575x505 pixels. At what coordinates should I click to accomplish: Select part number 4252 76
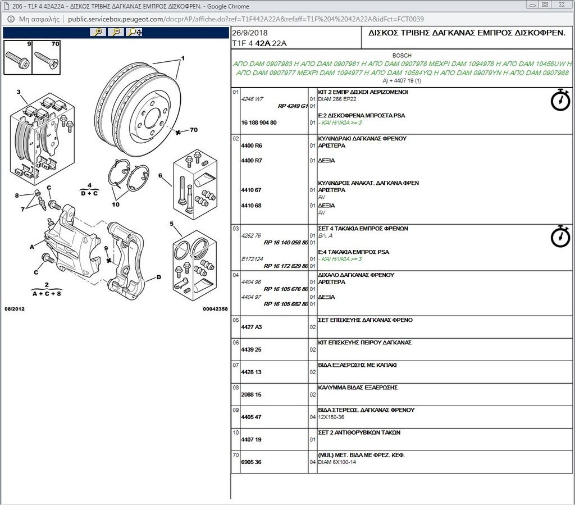pyautogui.click(x=251, y=235)
